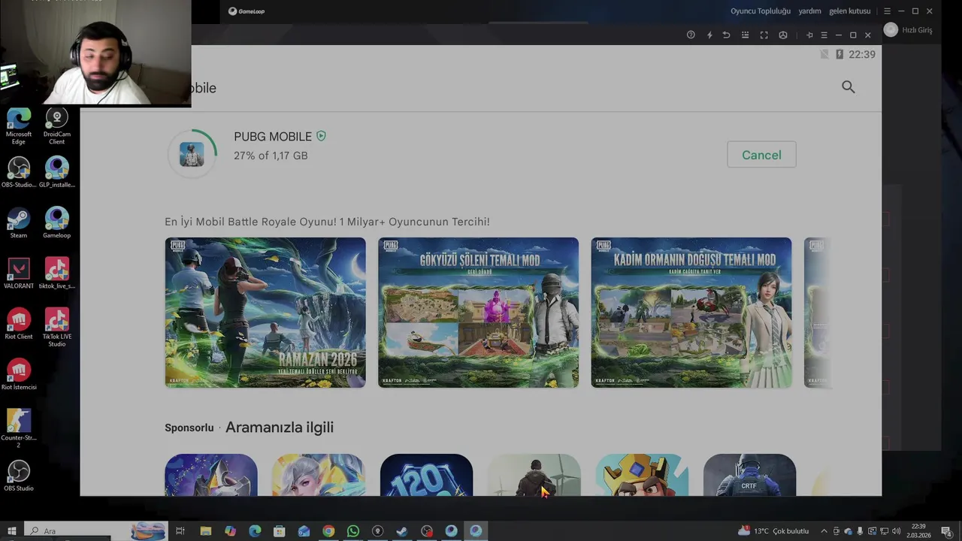Open Oyuncu Topluluğu in Gameloop header

click(761, 11)
